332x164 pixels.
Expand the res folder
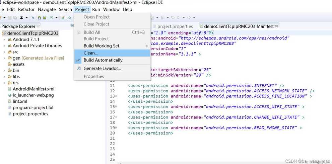coord(4,83)
